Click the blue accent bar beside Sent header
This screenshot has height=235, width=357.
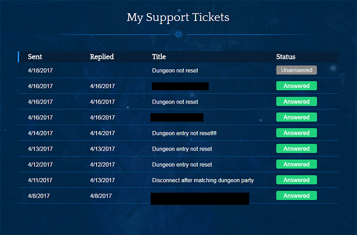[19, 57]
